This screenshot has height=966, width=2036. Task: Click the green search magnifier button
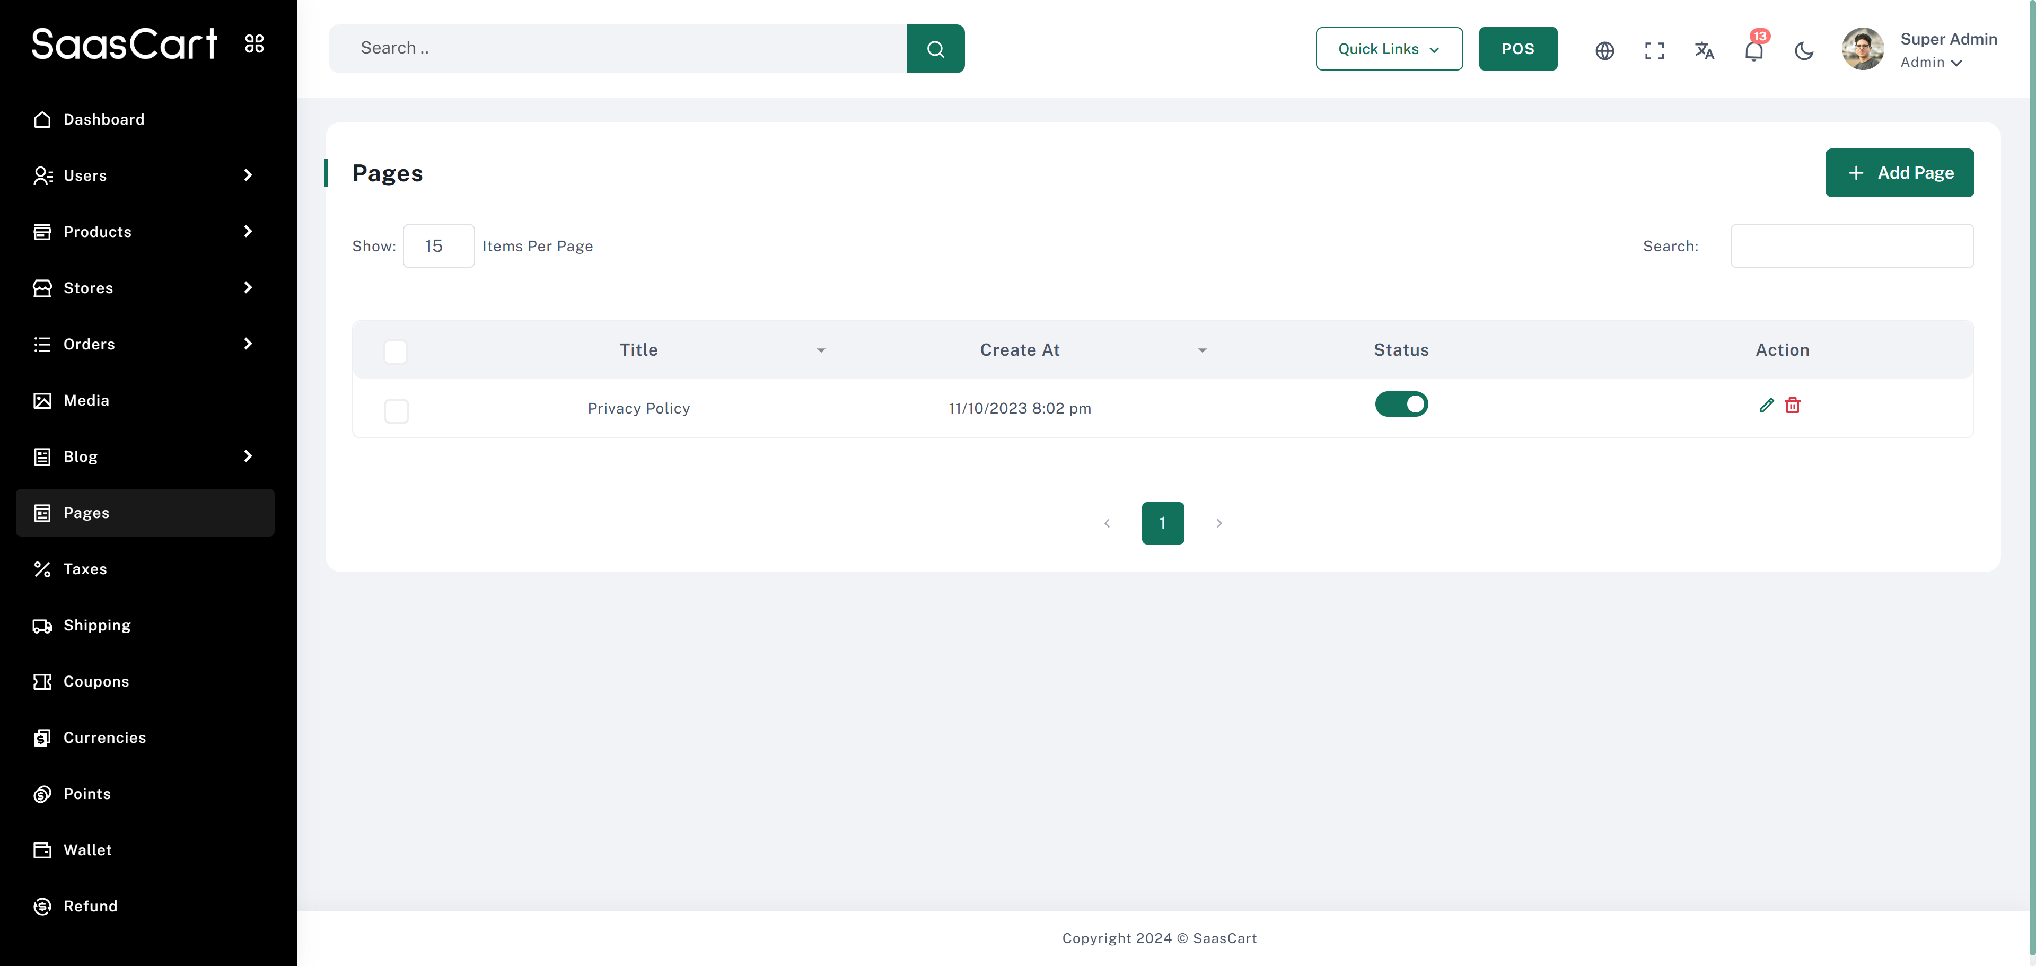[x=935, y=49]
